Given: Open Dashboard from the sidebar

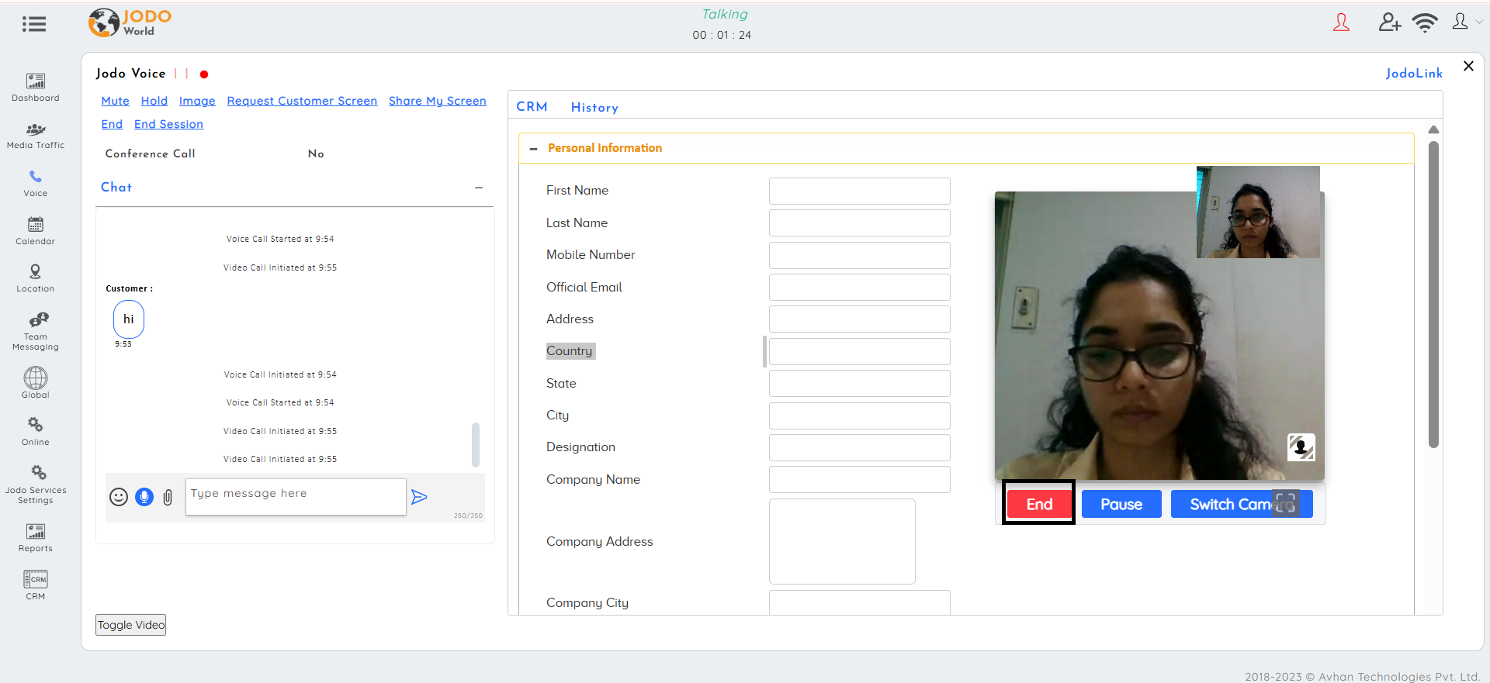Looking at the screenshot, I should click(36, 88).
